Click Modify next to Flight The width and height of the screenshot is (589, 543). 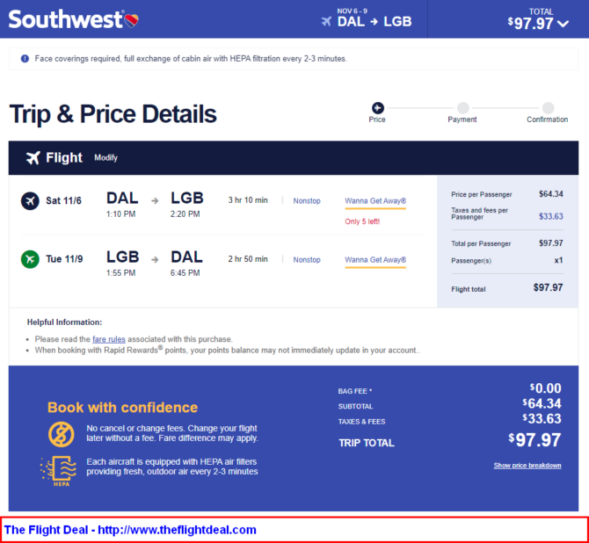pos(105,158)
